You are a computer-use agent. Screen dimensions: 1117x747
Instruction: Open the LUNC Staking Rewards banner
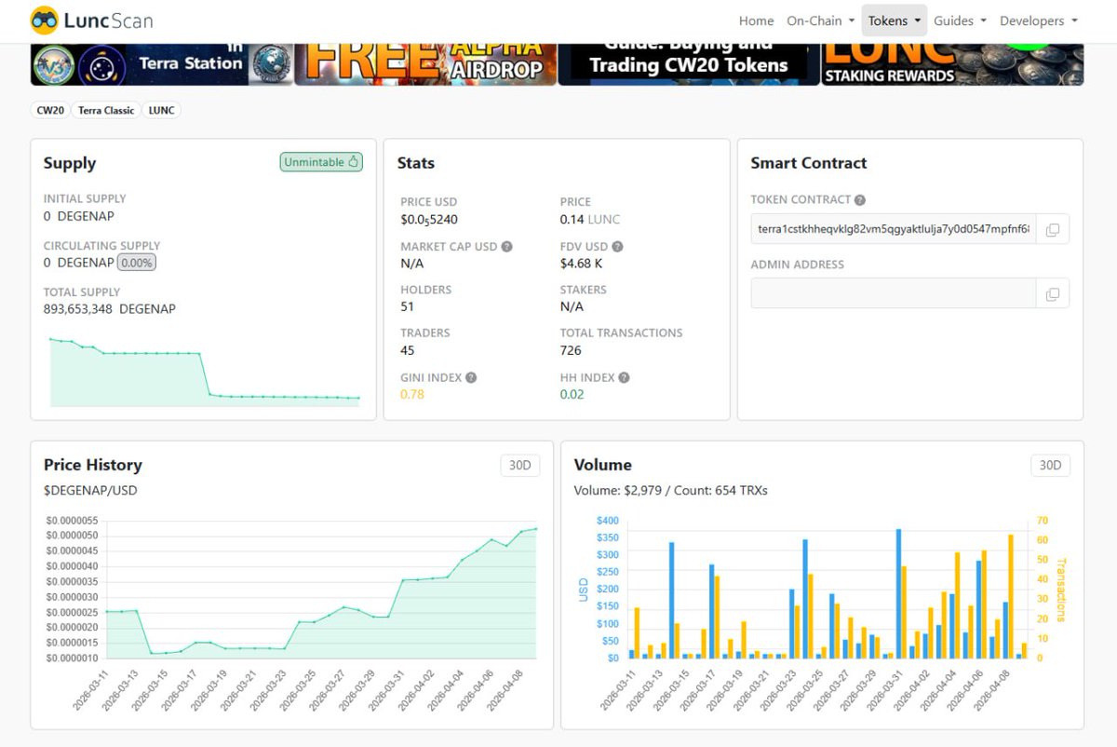(952, 63)
